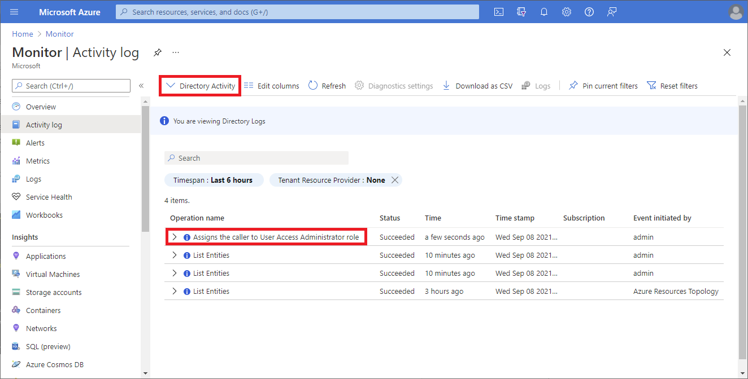Pin the Activity log page to dashboard
748x379 pixels.
point(157,52)
